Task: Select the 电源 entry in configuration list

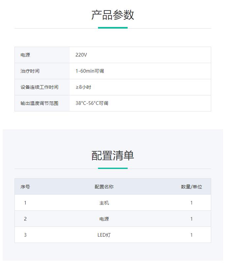Action: (x=104, y=219)
